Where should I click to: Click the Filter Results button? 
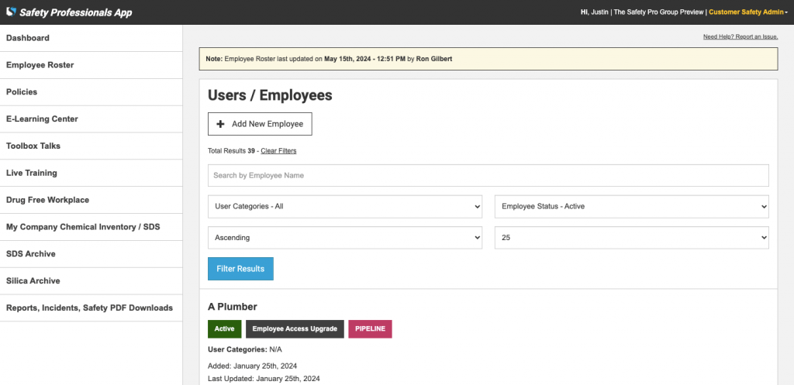tap(240, 269)
